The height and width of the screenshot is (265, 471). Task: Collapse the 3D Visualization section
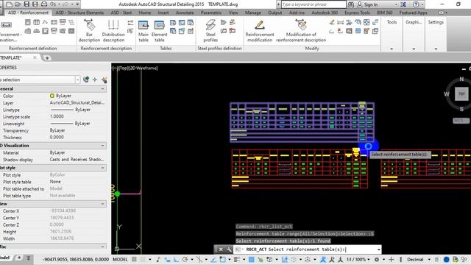pos(103,146)
